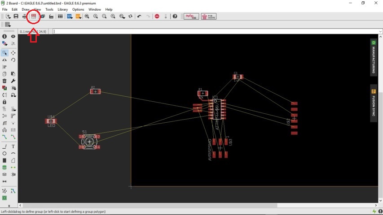This screenshot has width=383, height=215.
Task: Select the Move tool with four arrows
Action: coord(13,53)
